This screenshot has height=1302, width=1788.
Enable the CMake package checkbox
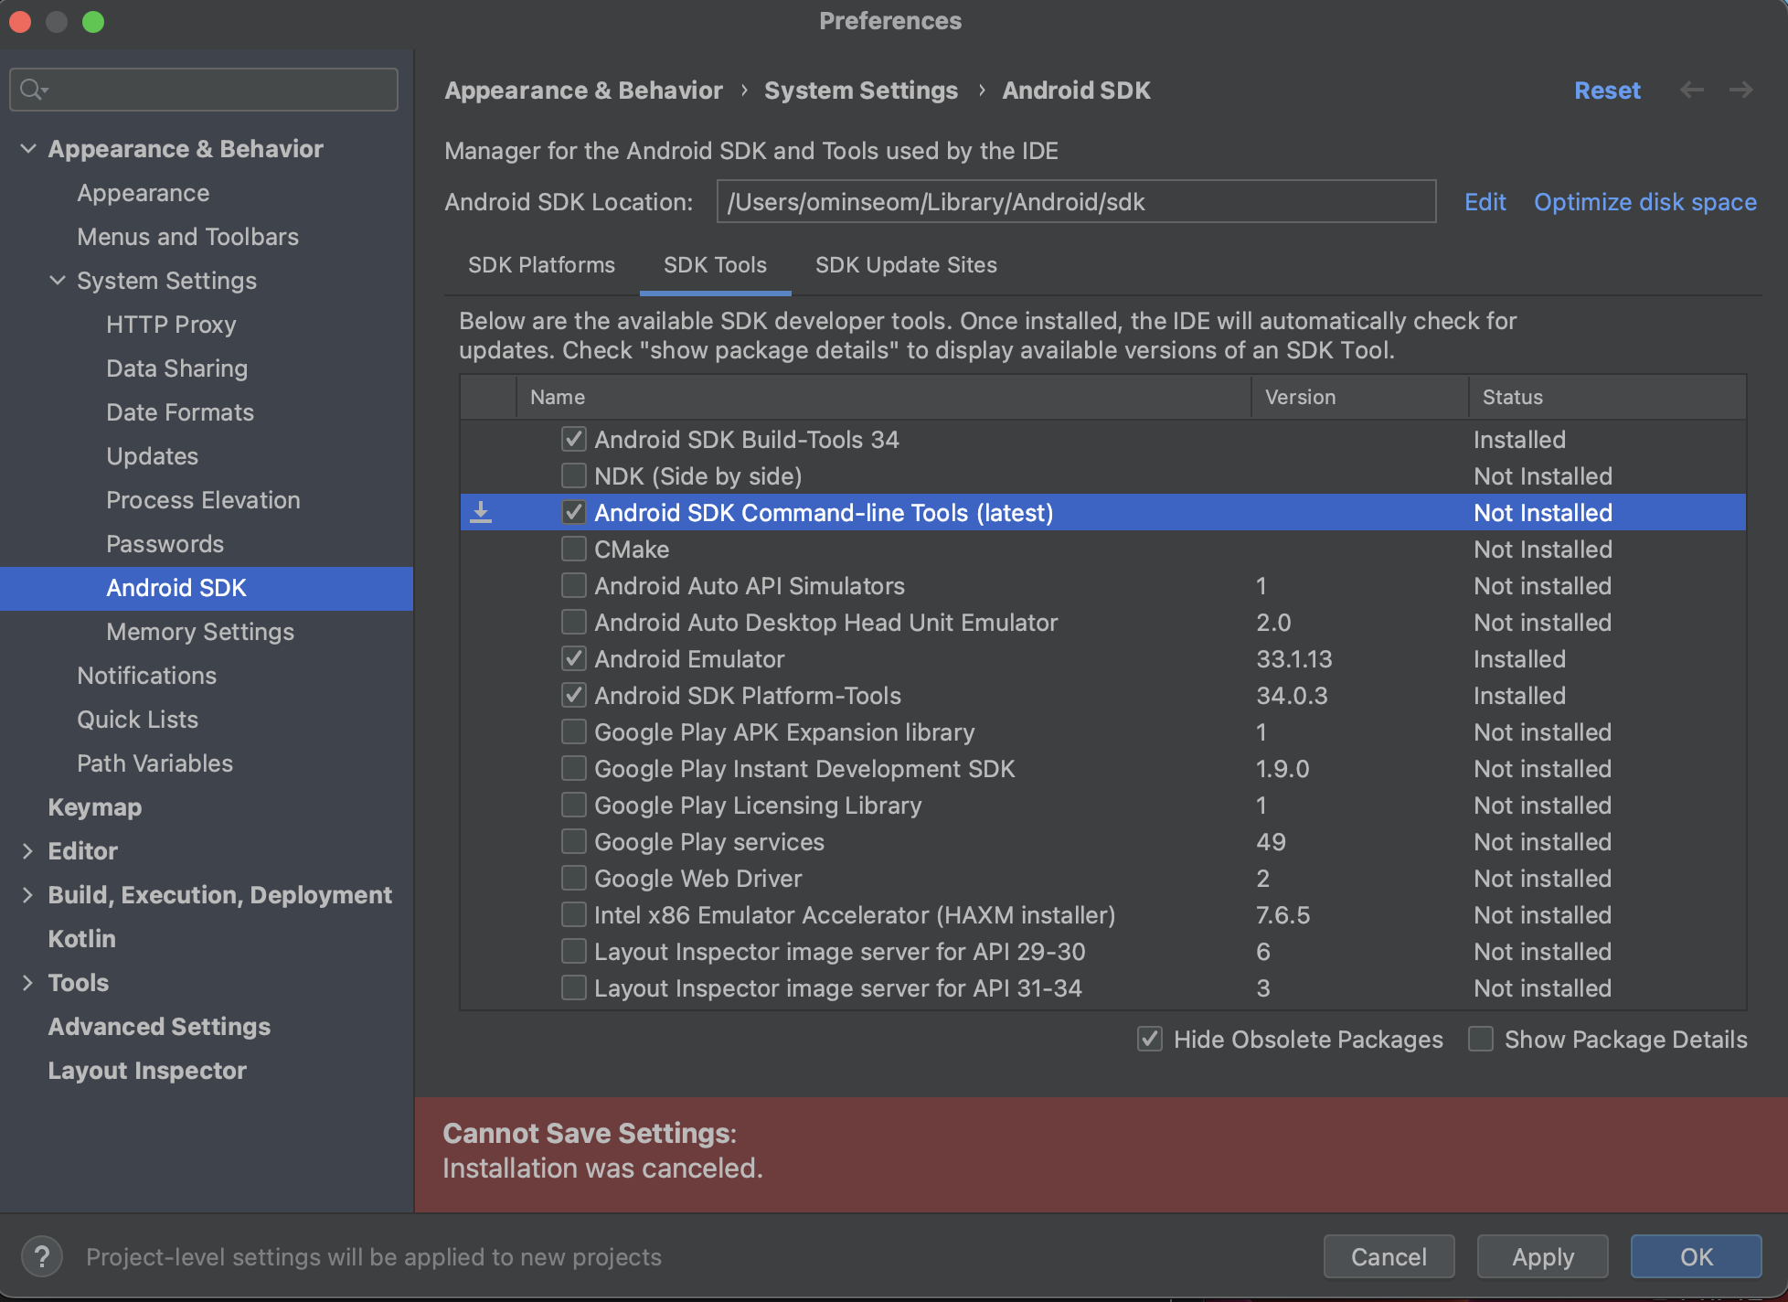573,549
